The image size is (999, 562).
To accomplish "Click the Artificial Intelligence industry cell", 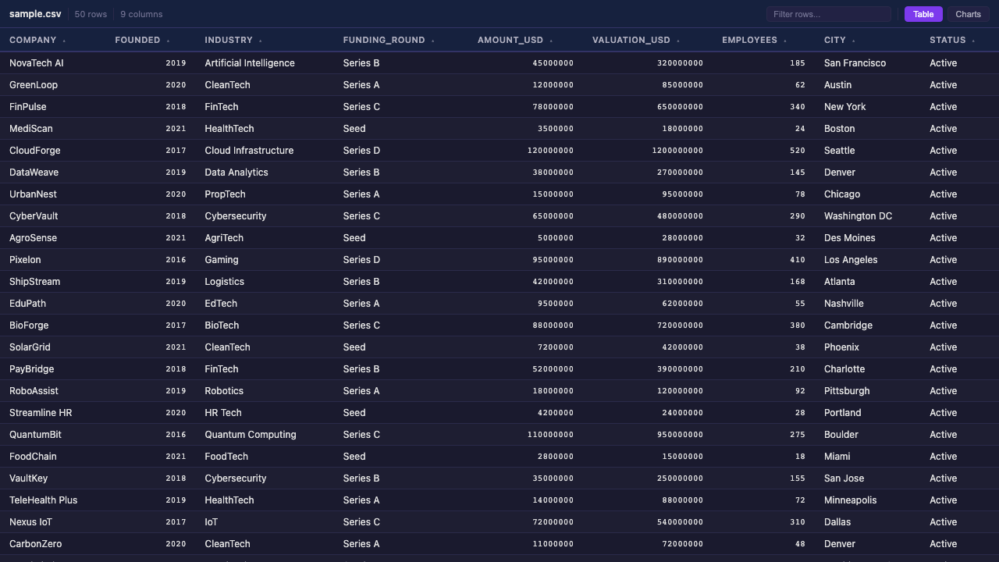I will click(265, 63).
